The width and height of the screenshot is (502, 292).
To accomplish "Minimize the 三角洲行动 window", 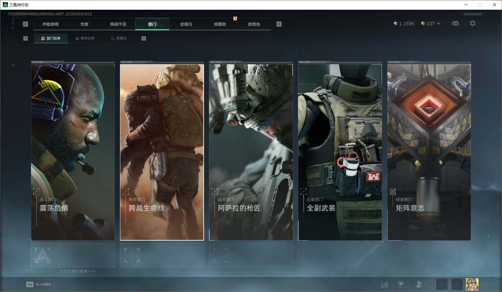I will (x=466, y=5).
